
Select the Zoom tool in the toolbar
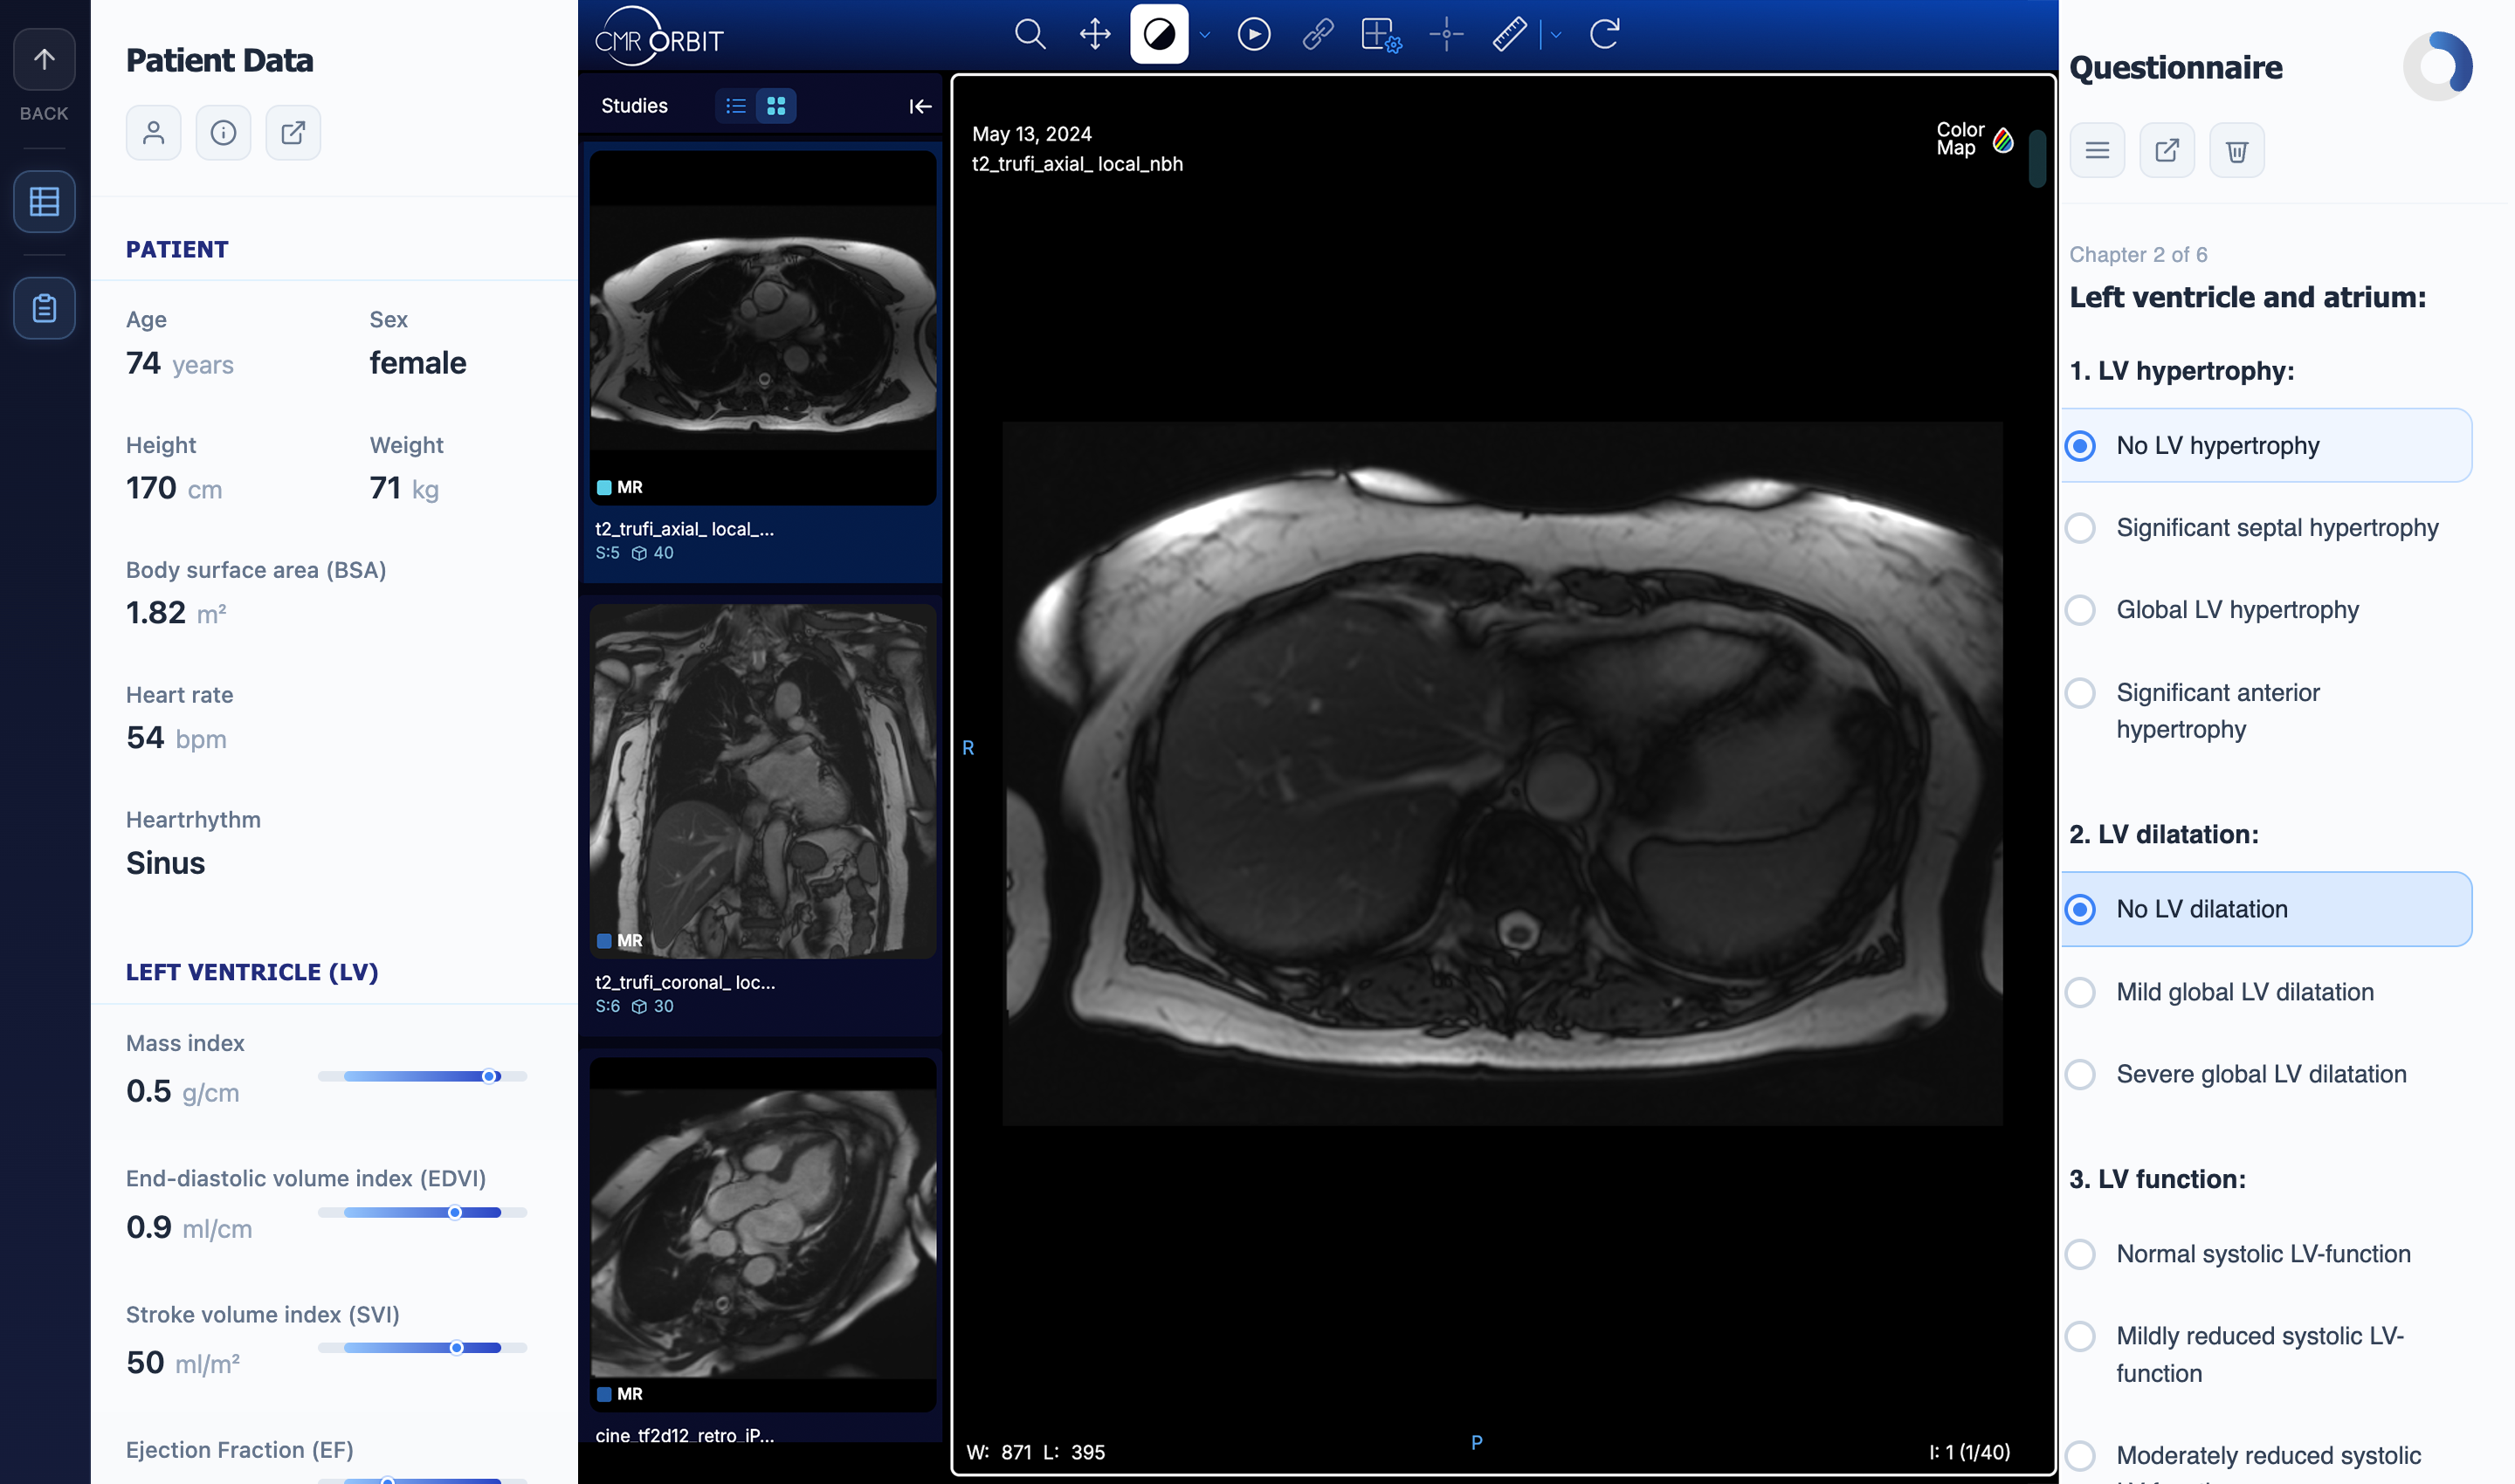pos(1030,33)
